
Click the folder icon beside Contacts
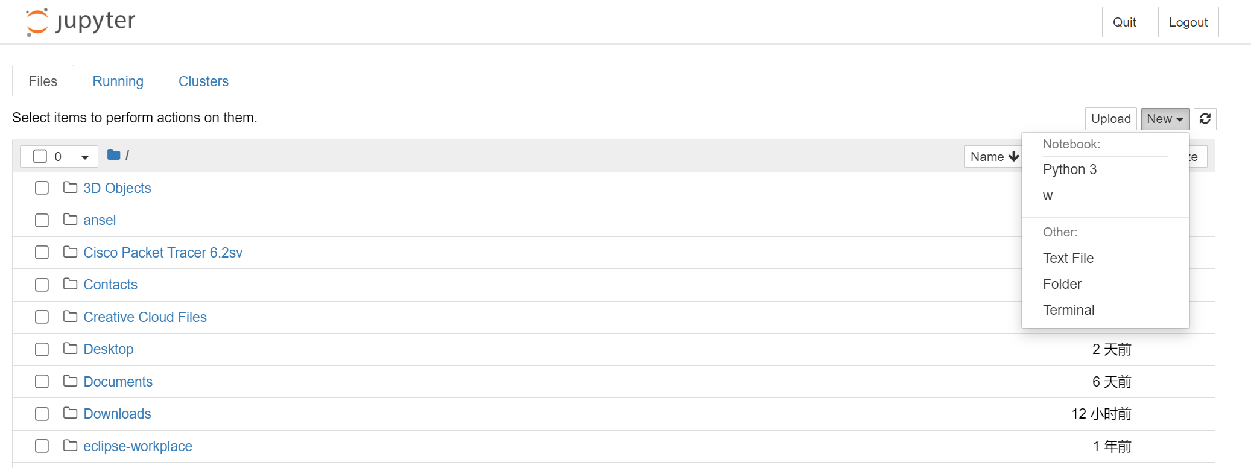[69, 284]
